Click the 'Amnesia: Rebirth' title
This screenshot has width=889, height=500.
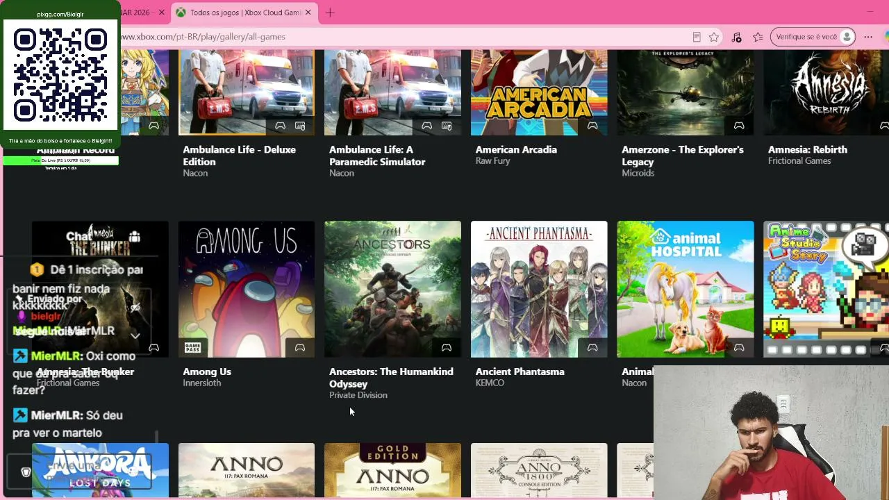tap(808, 149)
